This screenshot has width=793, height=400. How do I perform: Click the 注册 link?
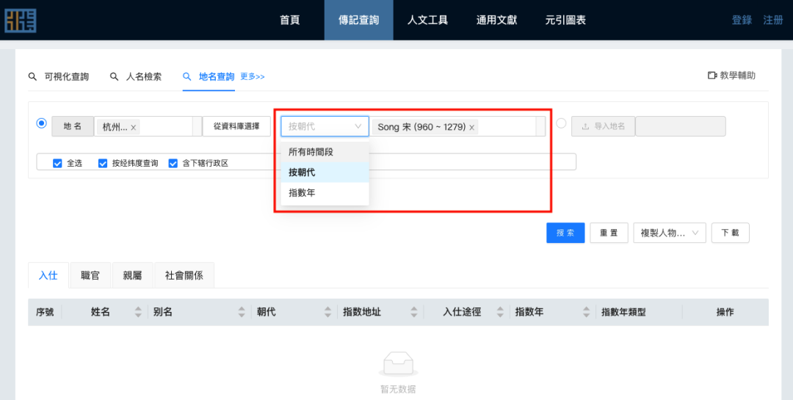(773, 21)
